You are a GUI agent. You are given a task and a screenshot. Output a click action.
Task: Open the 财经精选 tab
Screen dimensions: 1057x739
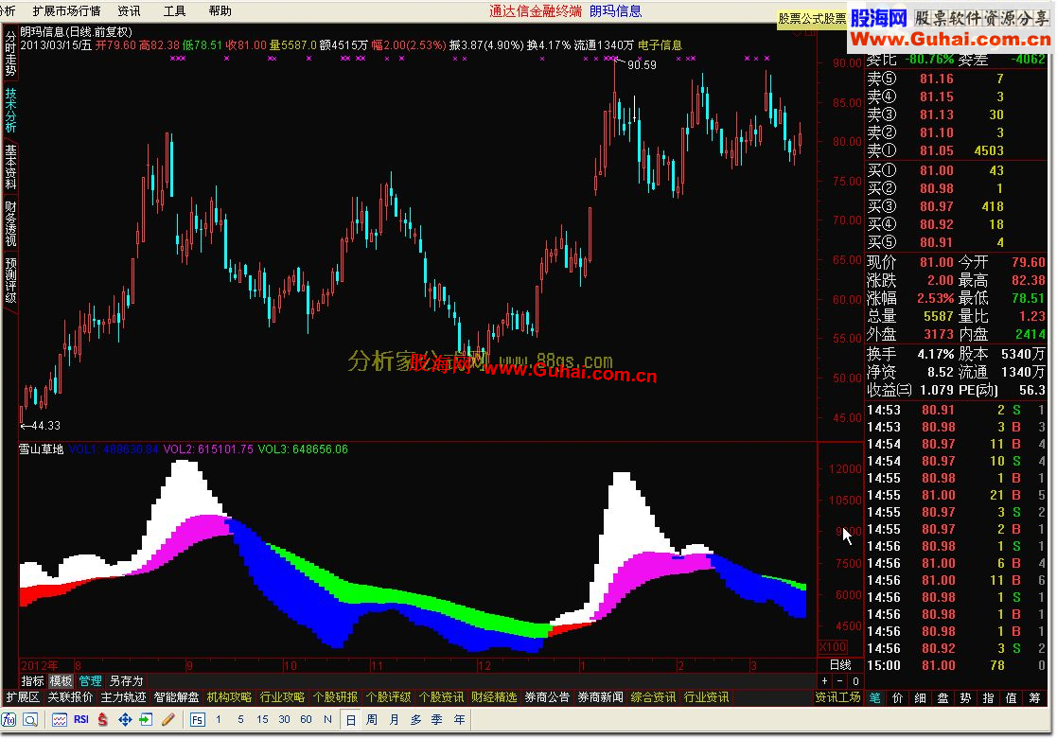494,697
